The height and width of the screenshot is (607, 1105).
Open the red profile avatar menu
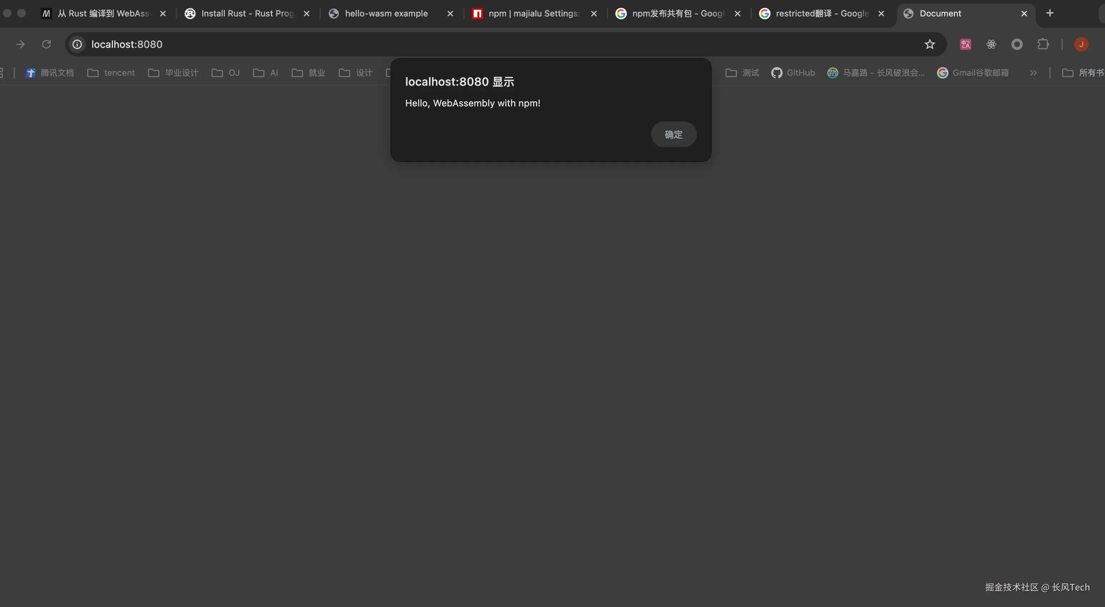(1081, 44)
